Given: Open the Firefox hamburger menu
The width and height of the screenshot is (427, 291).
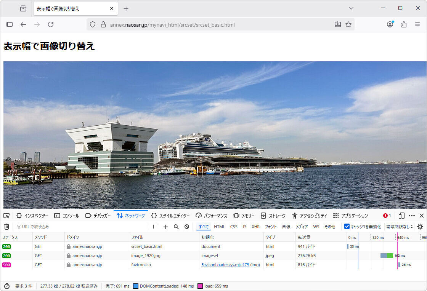Looking at the screenshot, I should [x=418, y=24].
